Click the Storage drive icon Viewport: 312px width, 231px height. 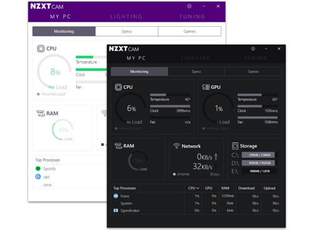pyautogui.click(x=235, y=146)
